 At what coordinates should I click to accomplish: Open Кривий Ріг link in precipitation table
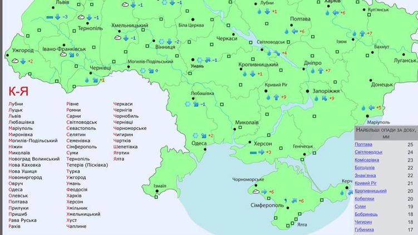coord(367,183)
